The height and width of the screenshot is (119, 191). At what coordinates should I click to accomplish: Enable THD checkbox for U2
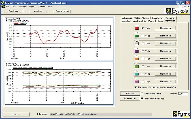pyautogui.click(x=143, y=36)
